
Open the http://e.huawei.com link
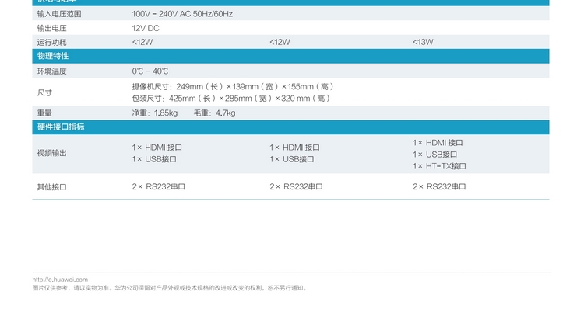[60, 280]
